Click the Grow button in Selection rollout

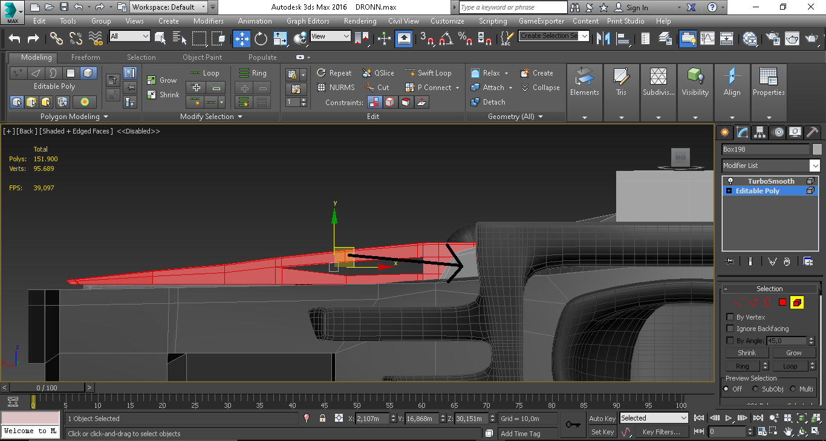pyautogui.click(x=793, y=353)
